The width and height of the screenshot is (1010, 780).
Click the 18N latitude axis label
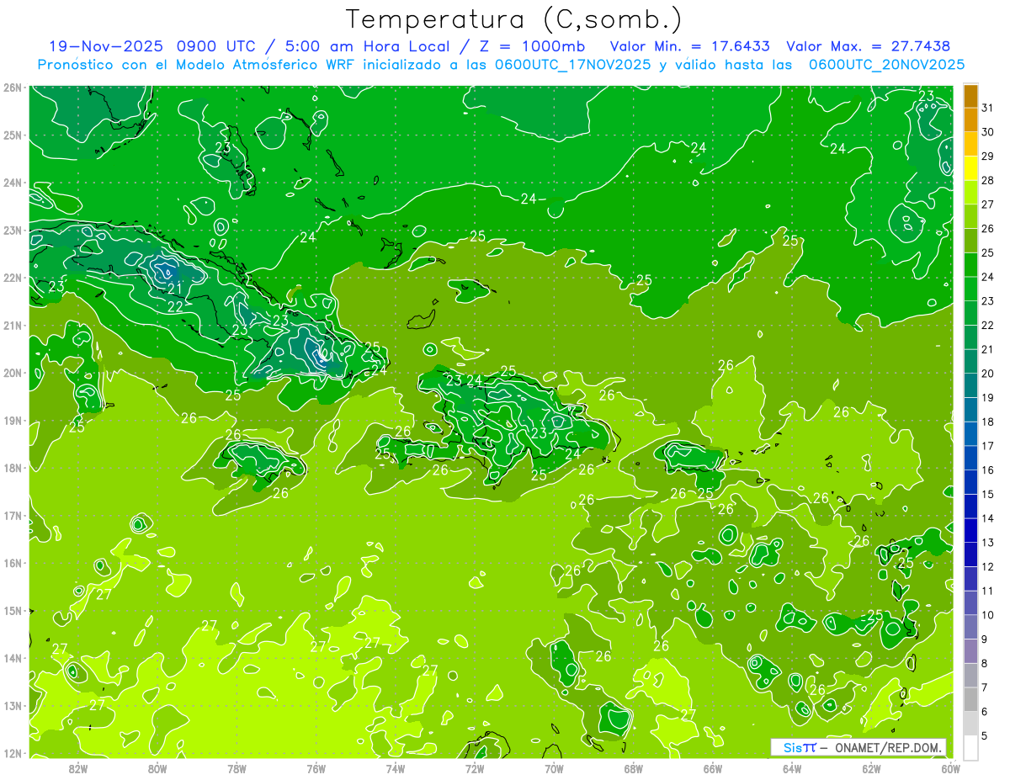(12, 468)
